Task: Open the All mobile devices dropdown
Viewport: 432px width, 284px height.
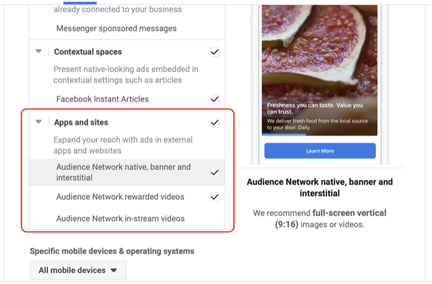Action: click(78, 270)
